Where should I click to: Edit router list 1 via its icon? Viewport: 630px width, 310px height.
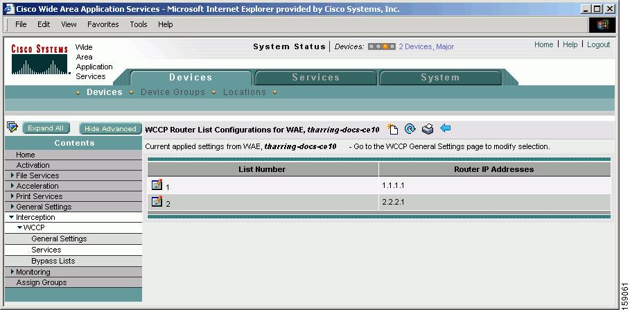tap(157, 184)
